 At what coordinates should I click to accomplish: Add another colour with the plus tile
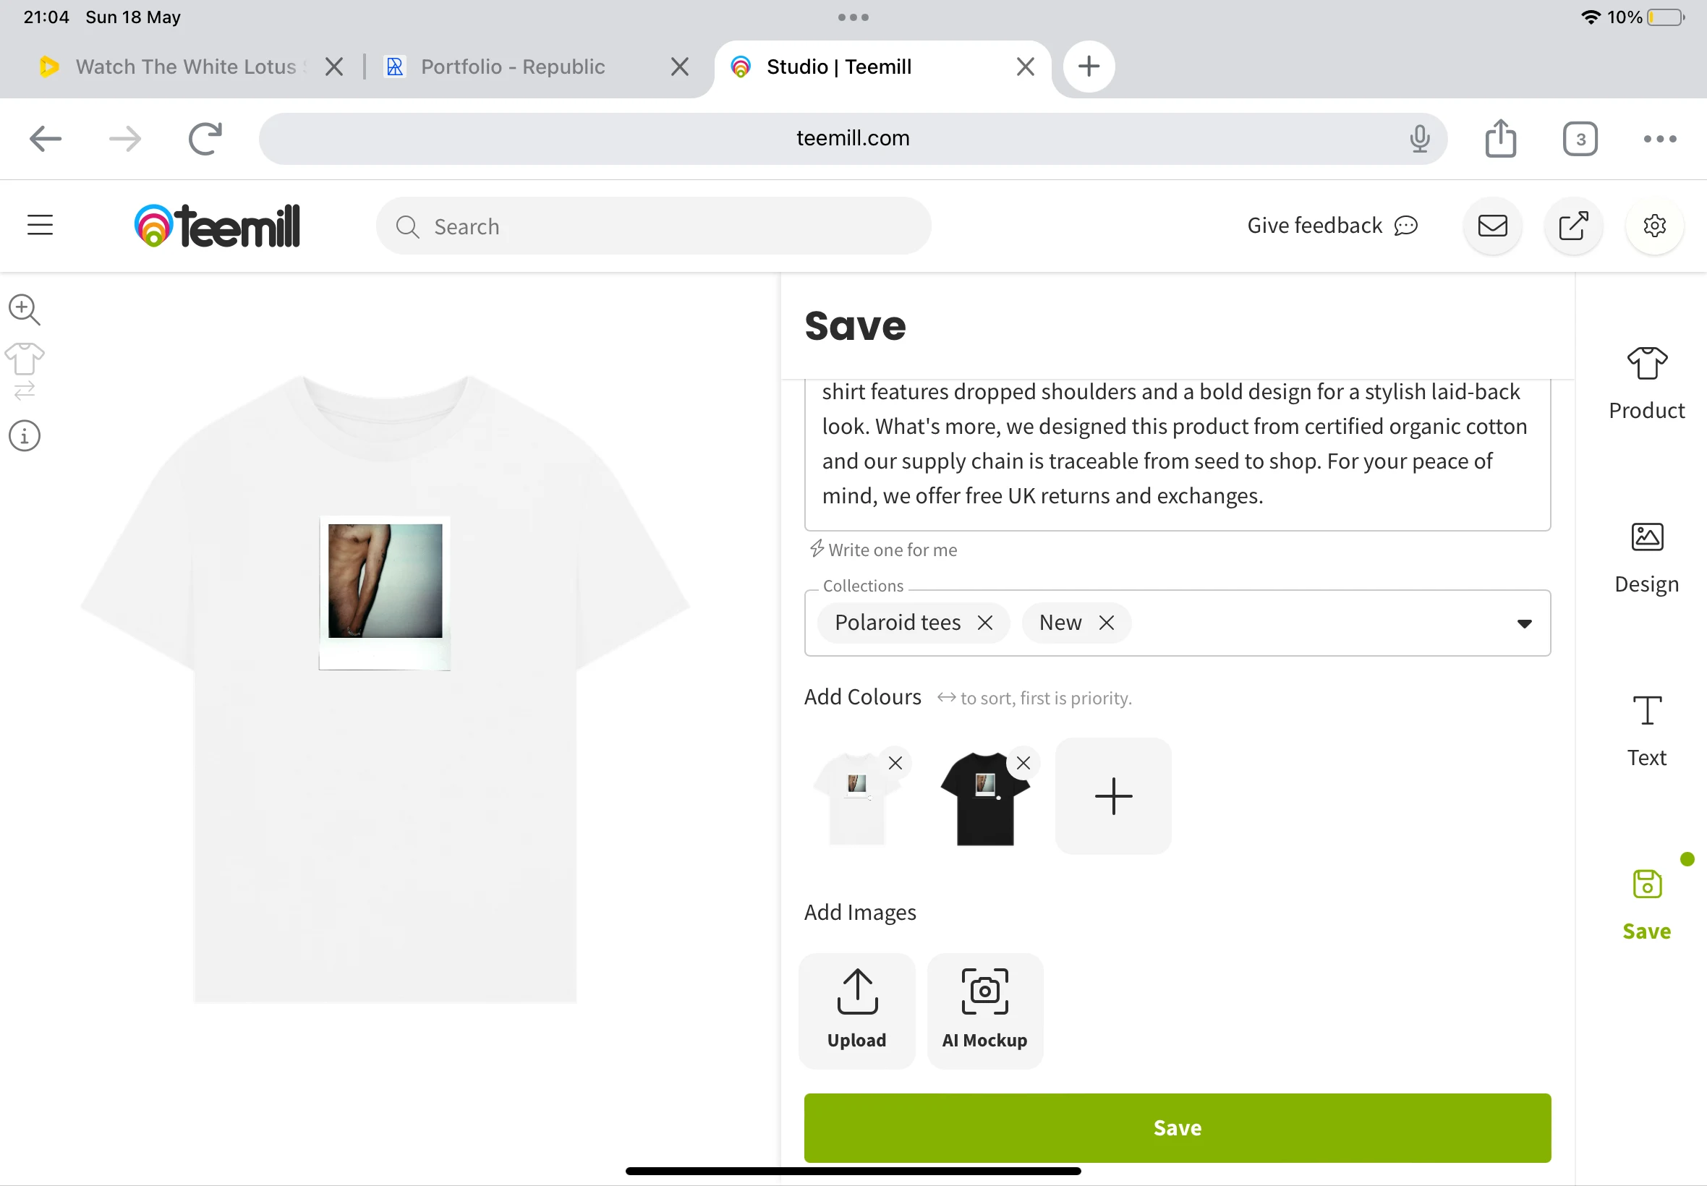coord(1113,796)
